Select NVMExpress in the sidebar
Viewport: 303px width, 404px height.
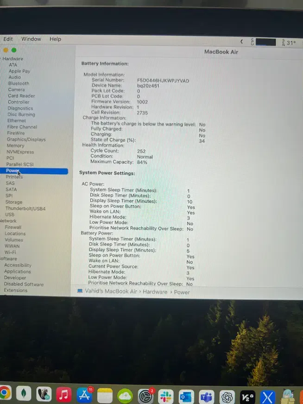(x=20, y=152)
